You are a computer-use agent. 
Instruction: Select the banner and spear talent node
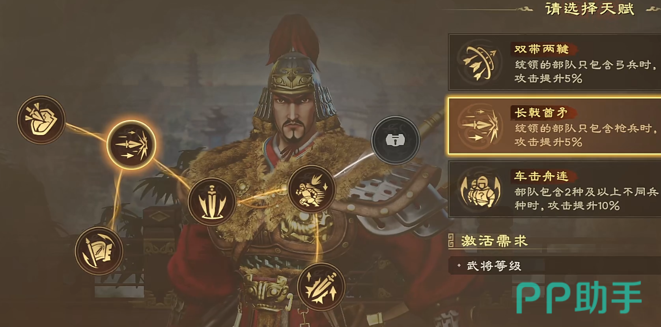[99, 251]
